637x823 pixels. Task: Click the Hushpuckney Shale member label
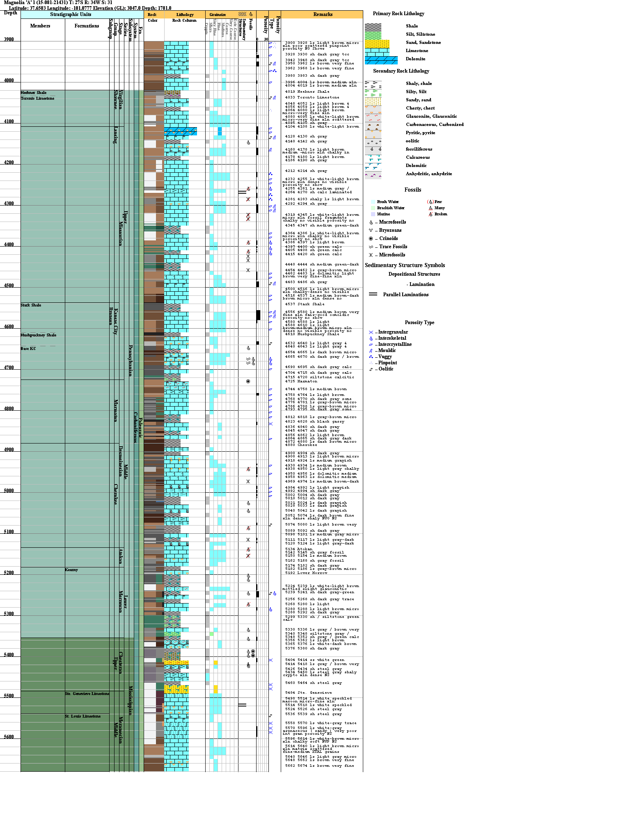tap(39, 335)
